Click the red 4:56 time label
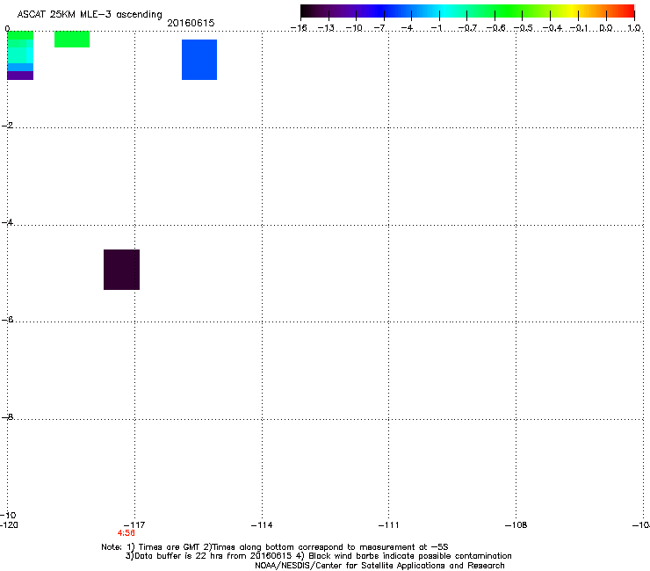 coord(126,533)
